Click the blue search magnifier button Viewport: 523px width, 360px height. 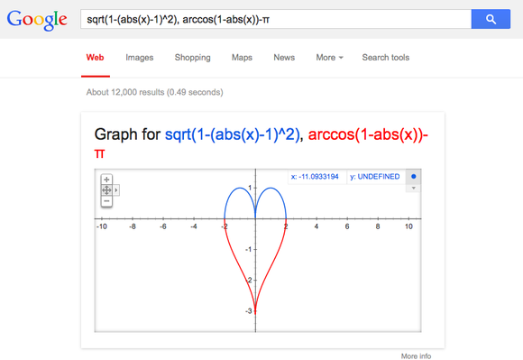pos(491,19)
